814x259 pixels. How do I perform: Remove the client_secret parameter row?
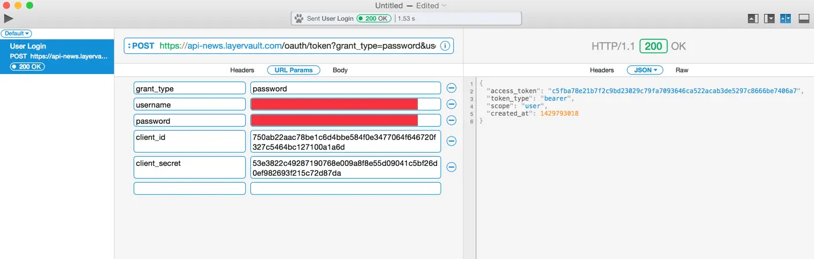click(452, 167)
